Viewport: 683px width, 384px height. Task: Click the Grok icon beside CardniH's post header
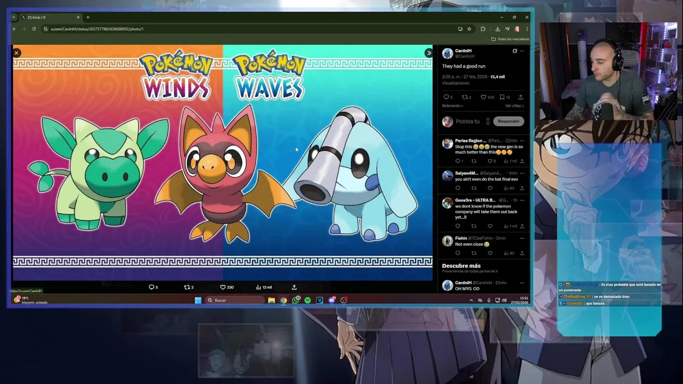[514, 51]
